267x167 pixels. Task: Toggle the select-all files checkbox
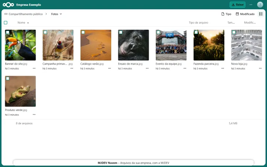(6, 23)
